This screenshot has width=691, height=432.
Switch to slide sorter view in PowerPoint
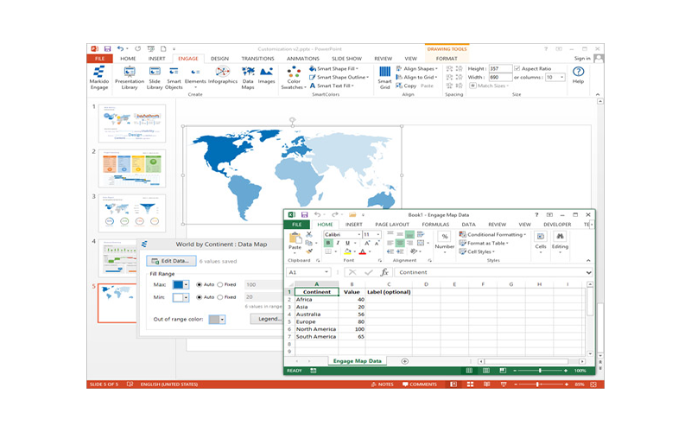tap(470, 384)
